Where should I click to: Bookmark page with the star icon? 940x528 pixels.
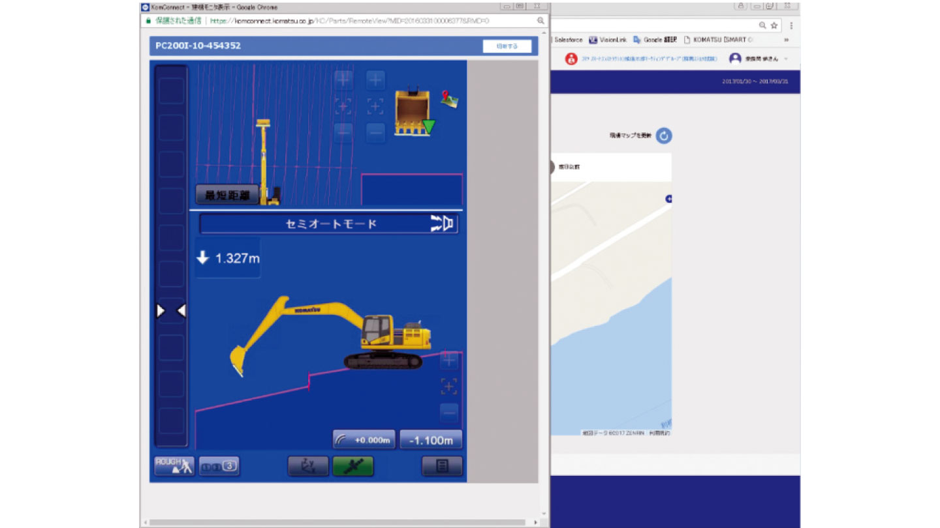pyautogui.click(x=774, y=25)
